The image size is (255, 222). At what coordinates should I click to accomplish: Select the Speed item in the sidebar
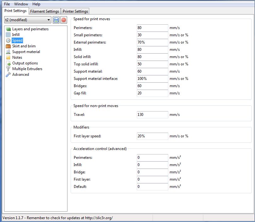click(17, 40)
